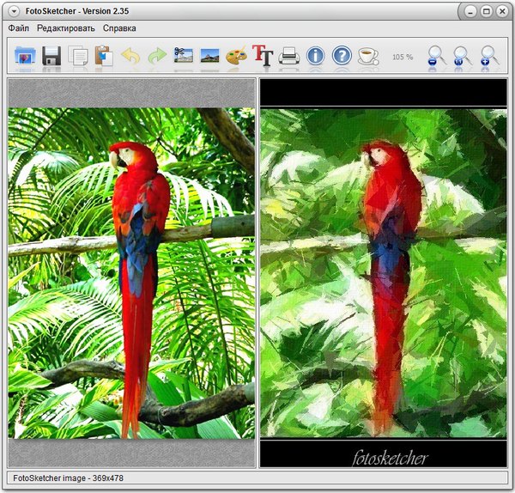The image size is (515, 493).
Task: Add text using the T icon
Action: coord(263,57)
